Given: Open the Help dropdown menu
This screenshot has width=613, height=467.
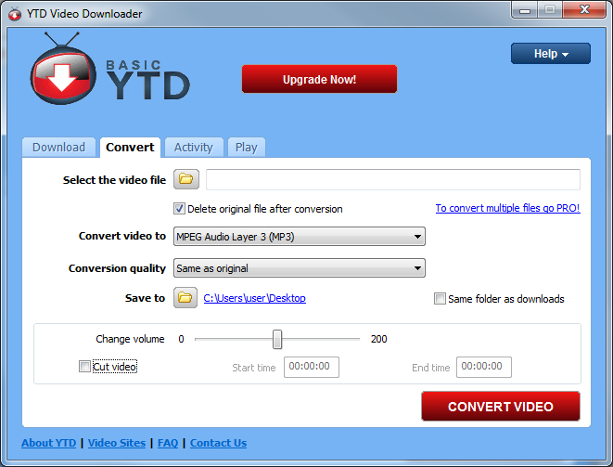Looking at the screenshot, I should (x=551, y=54).
